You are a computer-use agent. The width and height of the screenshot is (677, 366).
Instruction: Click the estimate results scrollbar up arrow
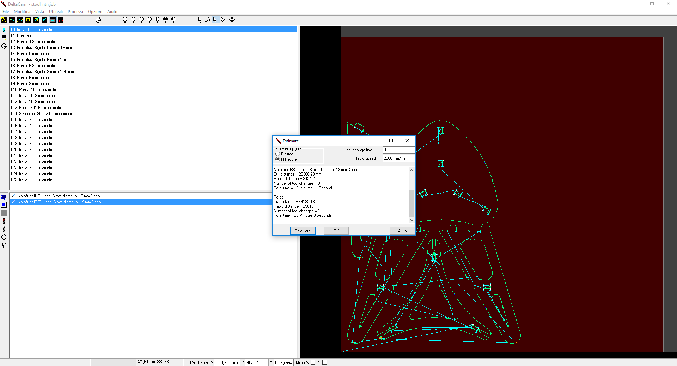[411, 170]
